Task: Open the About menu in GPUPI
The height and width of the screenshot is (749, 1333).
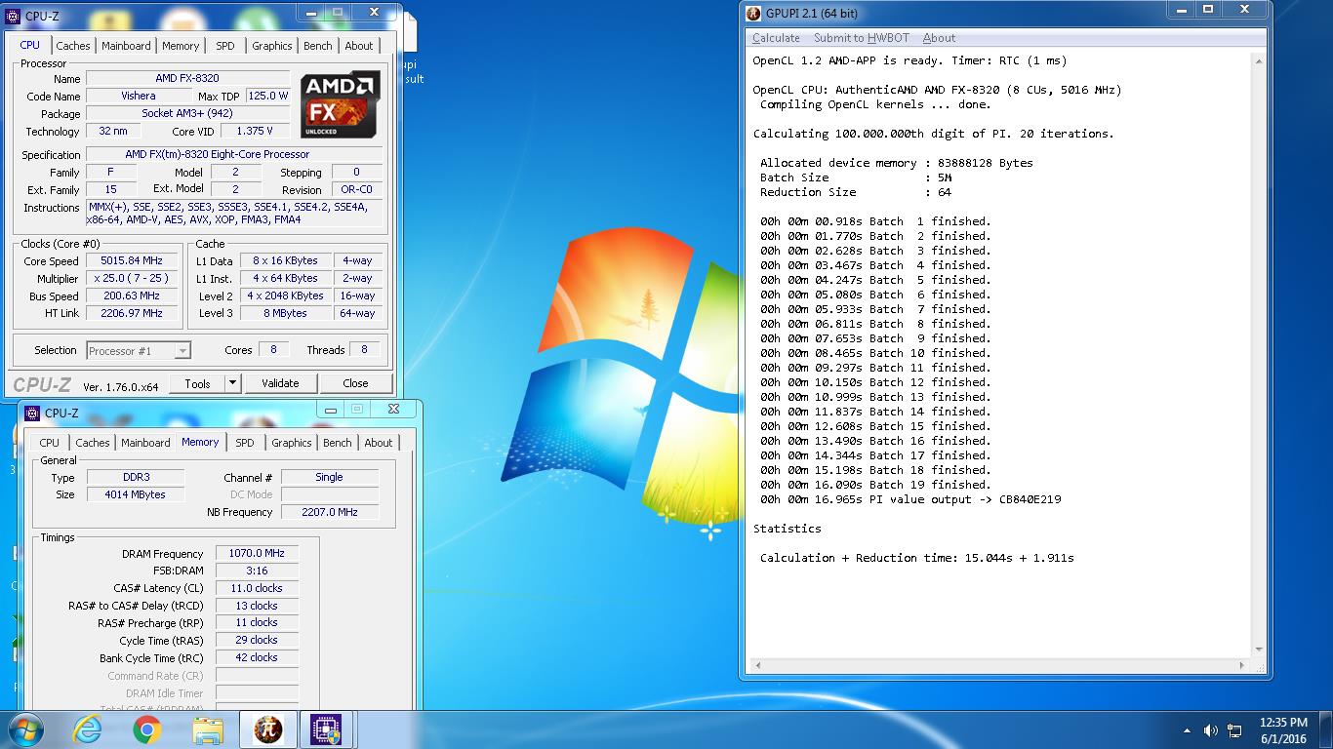Action: [940, 38]
